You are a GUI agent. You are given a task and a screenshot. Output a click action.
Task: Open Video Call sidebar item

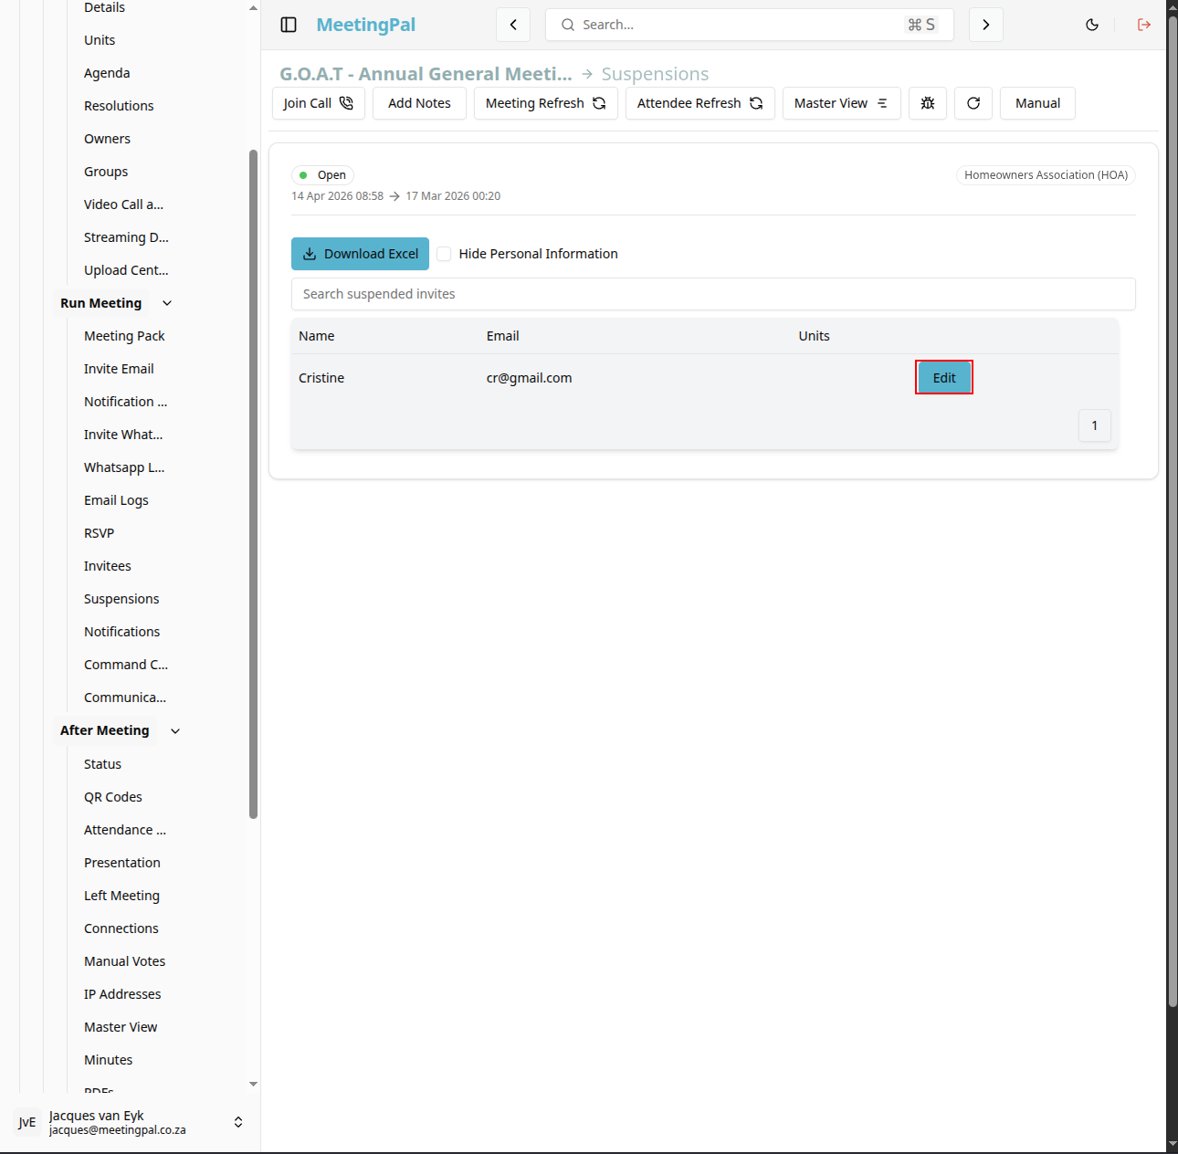123,205
